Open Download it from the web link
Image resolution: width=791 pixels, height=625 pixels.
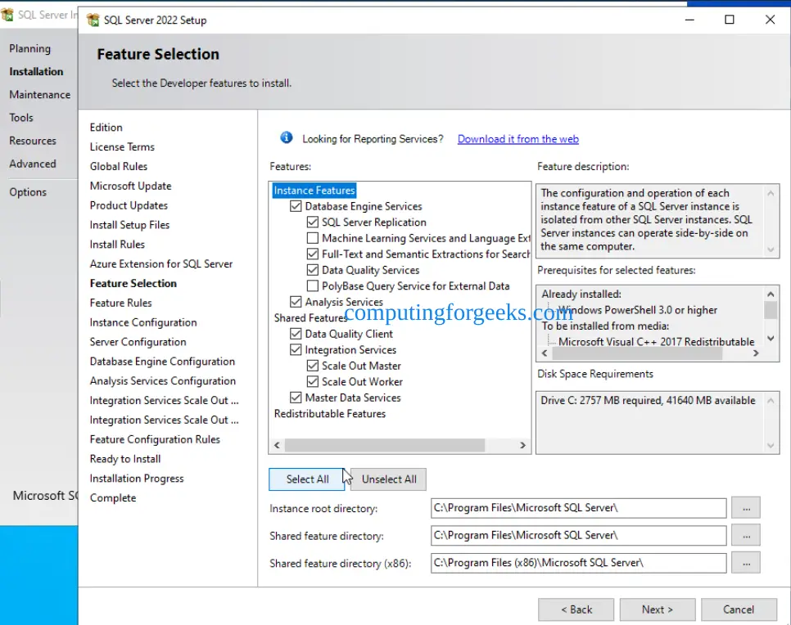point(518,139)
